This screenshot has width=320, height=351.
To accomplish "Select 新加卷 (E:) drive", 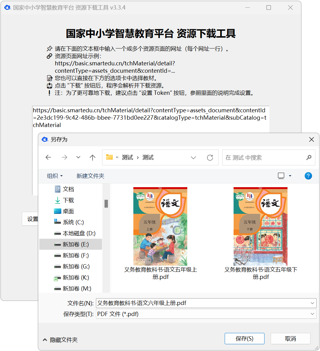I will [71, 244].
